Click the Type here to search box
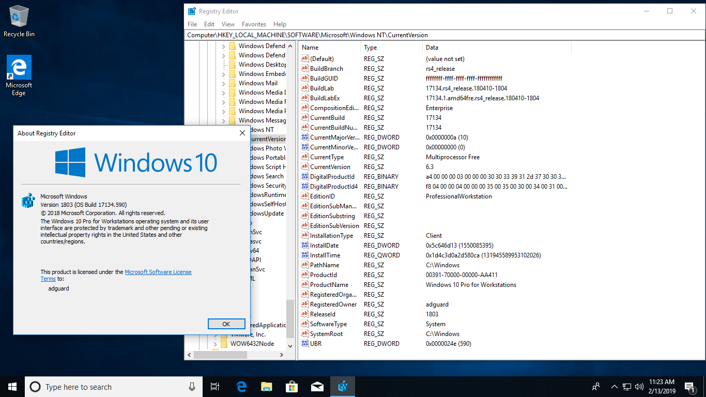The image size is (706, 397). click(x=114, y=387)
